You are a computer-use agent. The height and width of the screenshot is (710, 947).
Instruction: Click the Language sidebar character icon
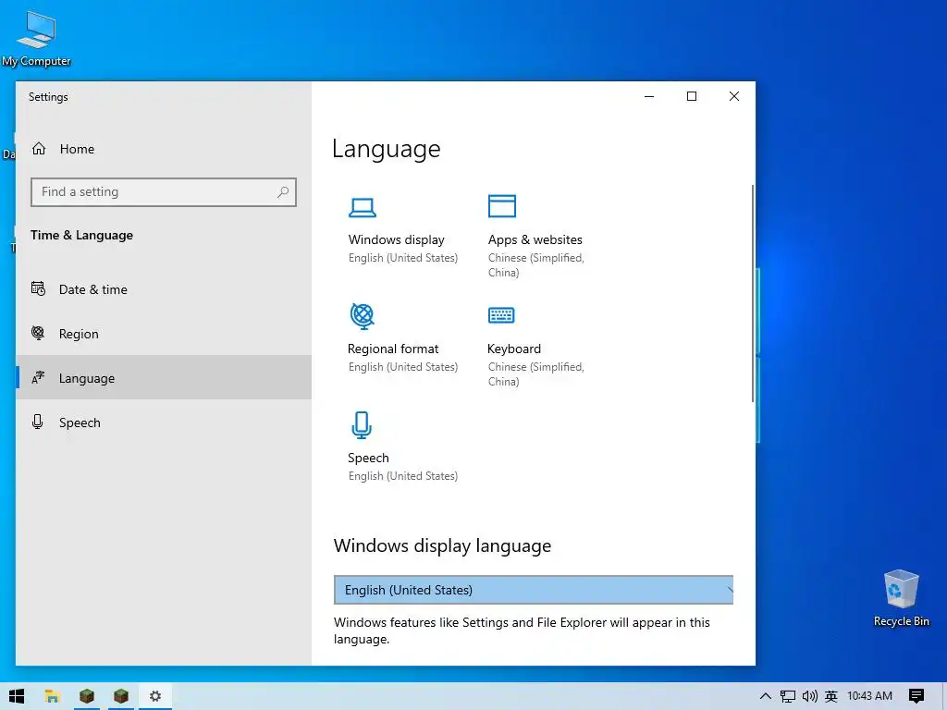[38, 377]
